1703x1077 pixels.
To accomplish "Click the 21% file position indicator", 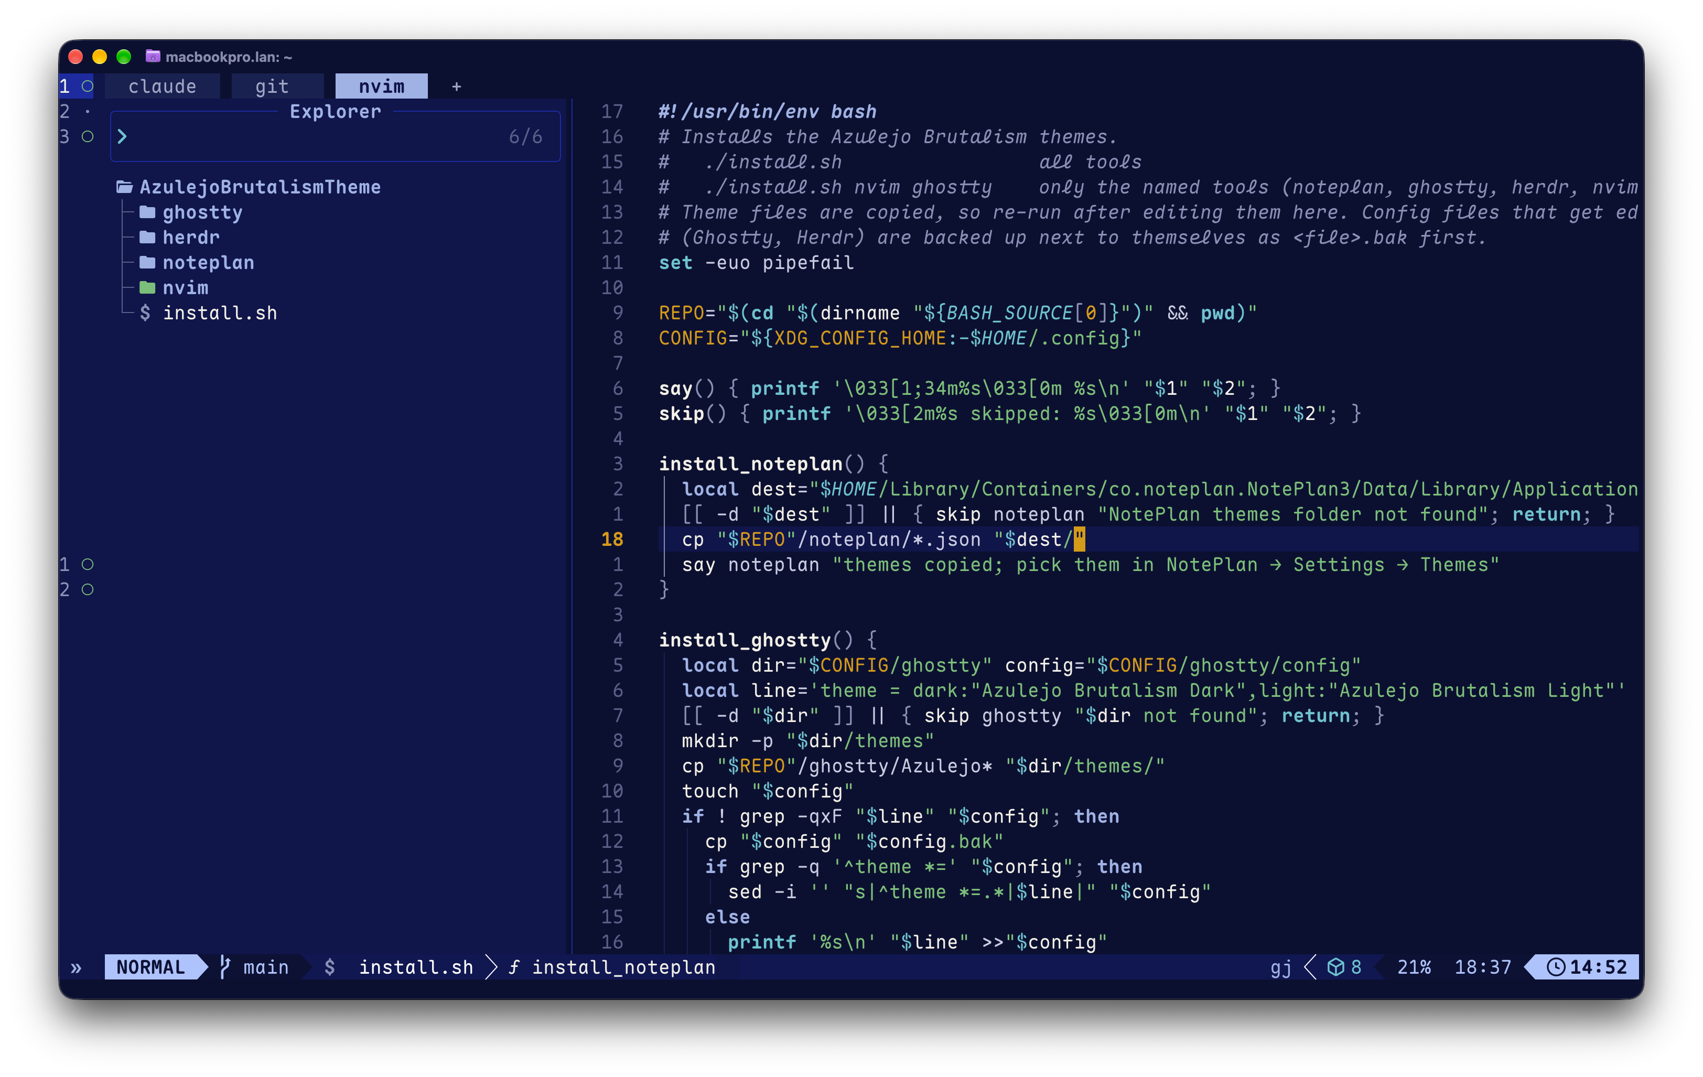I will (1414, 967).
